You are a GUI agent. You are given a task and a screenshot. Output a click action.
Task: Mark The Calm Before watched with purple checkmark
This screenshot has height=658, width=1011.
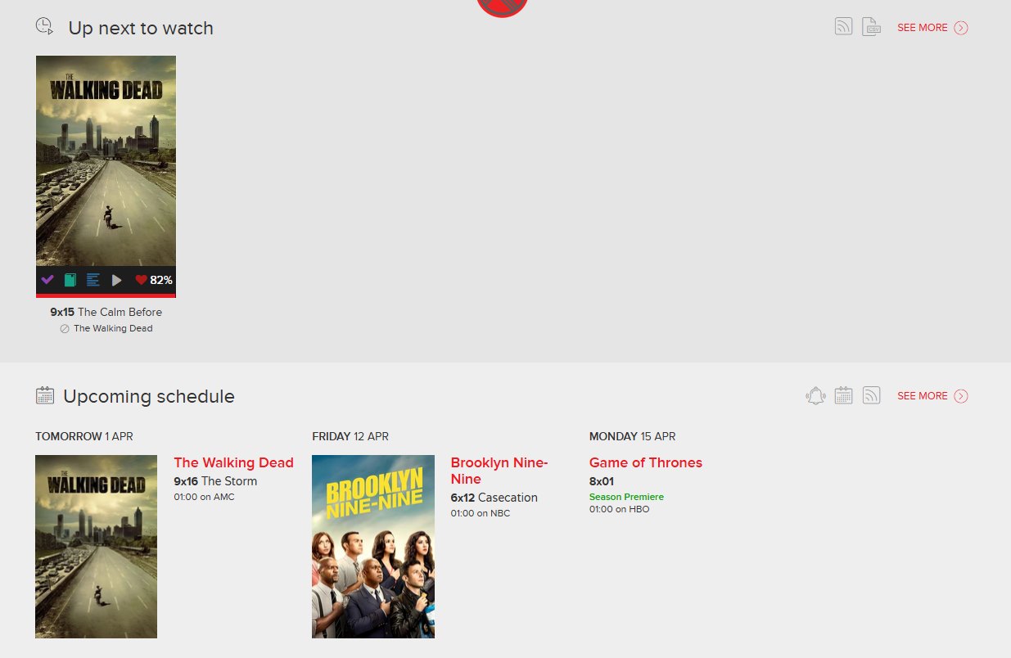(47, 280)
